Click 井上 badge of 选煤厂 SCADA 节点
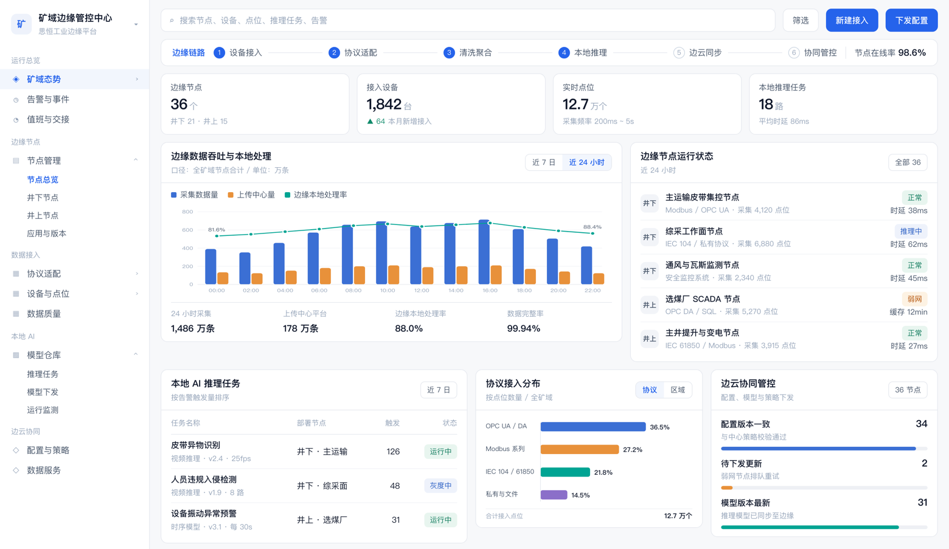 pos(650,305)
